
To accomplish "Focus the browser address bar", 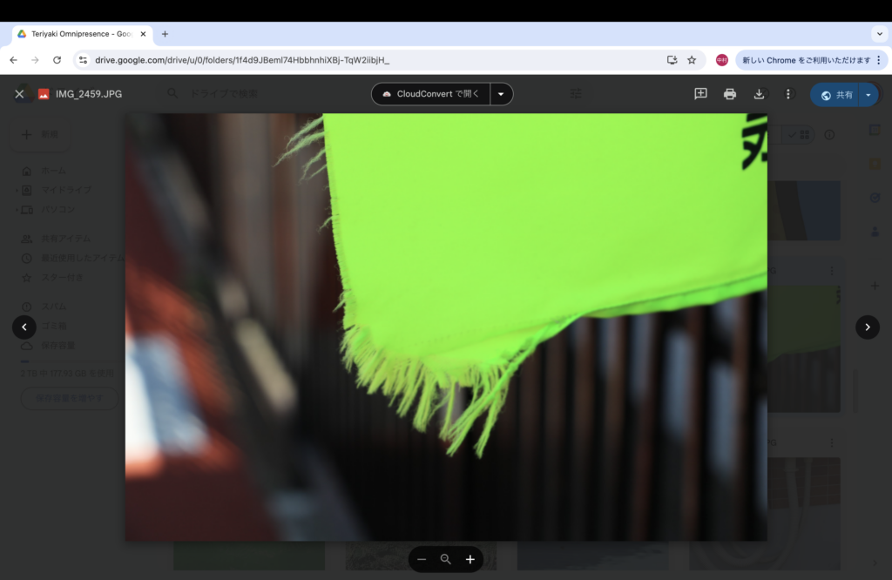I will click(x=375, y=60).
